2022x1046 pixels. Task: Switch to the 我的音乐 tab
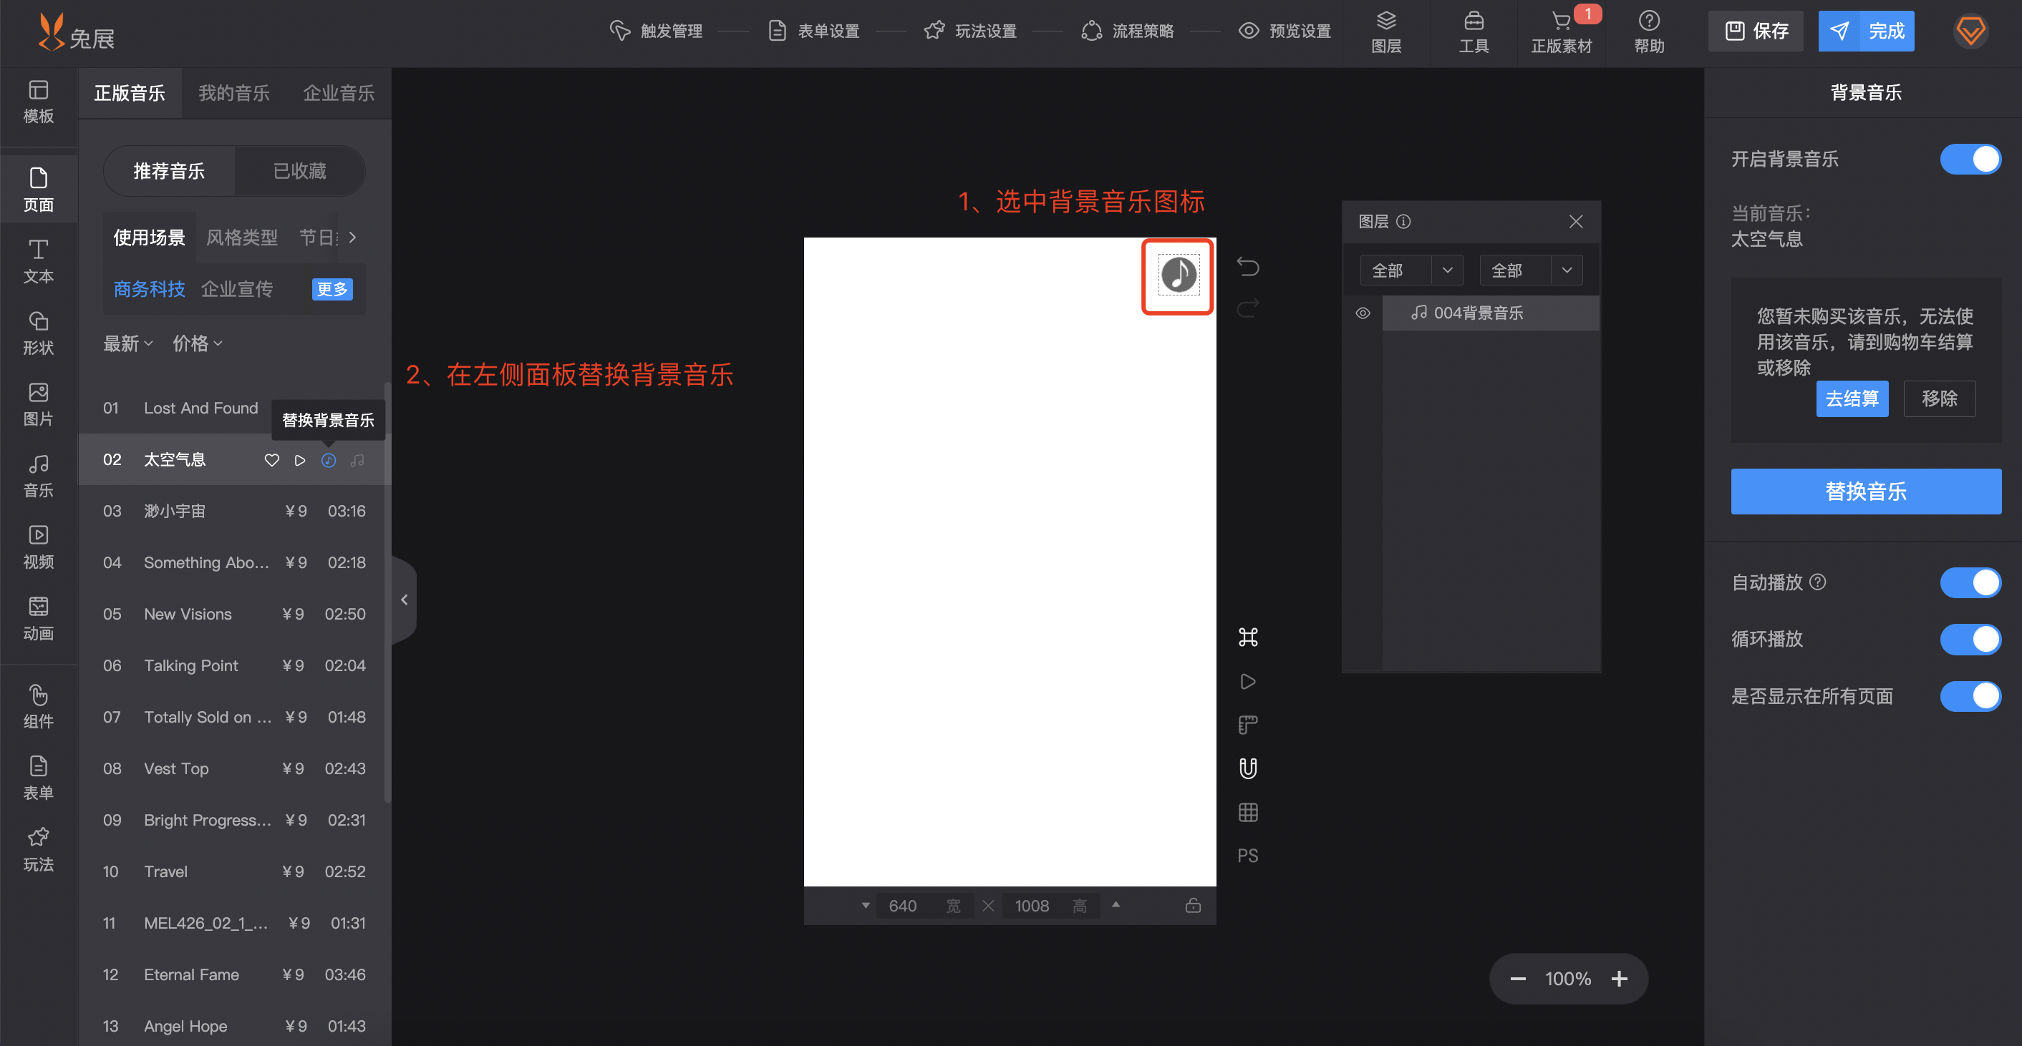coord(234,93)
